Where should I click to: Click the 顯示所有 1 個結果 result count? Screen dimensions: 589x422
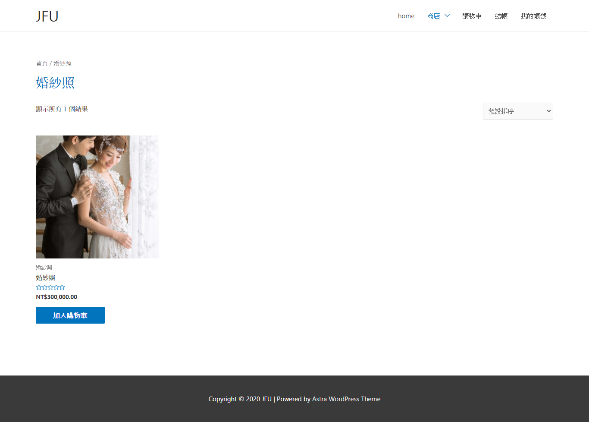pyautogui.click(x=62, y=109)
